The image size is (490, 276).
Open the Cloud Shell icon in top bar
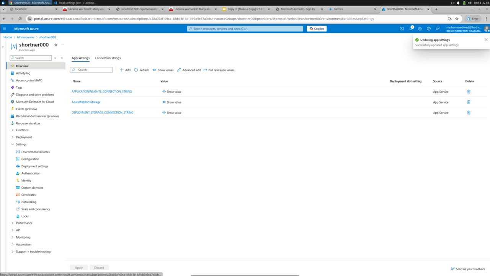click(402, 28)
